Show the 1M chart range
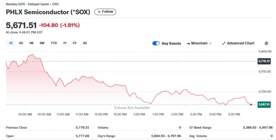Image resolution: width=276 pixels, height=140 pixels. click(31, 43)
